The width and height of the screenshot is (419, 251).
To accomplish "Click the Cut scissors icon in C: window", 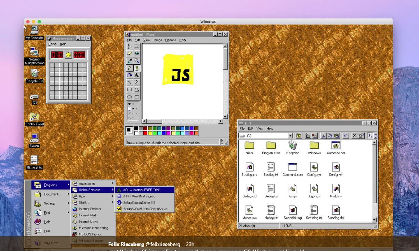I will 324,136.
